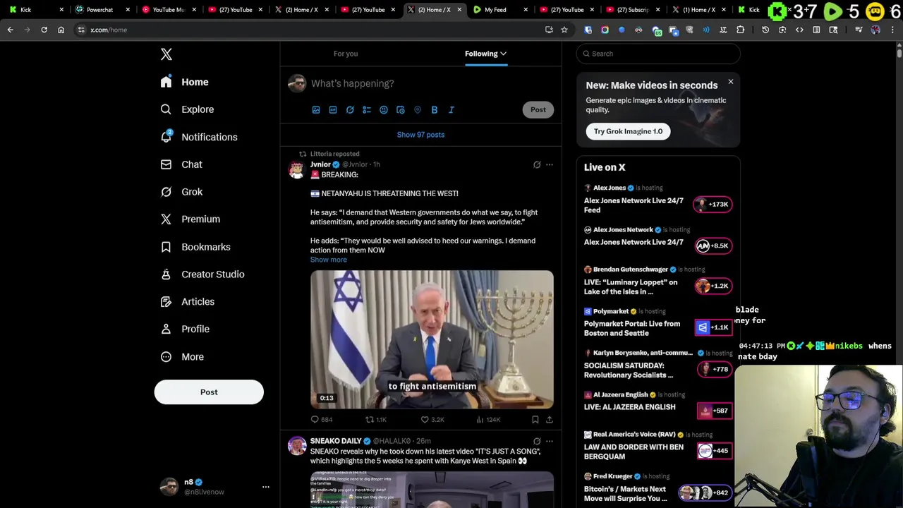
Task: Click Grok explain icon on Jvnior post
Action: (x=537, y=164)
